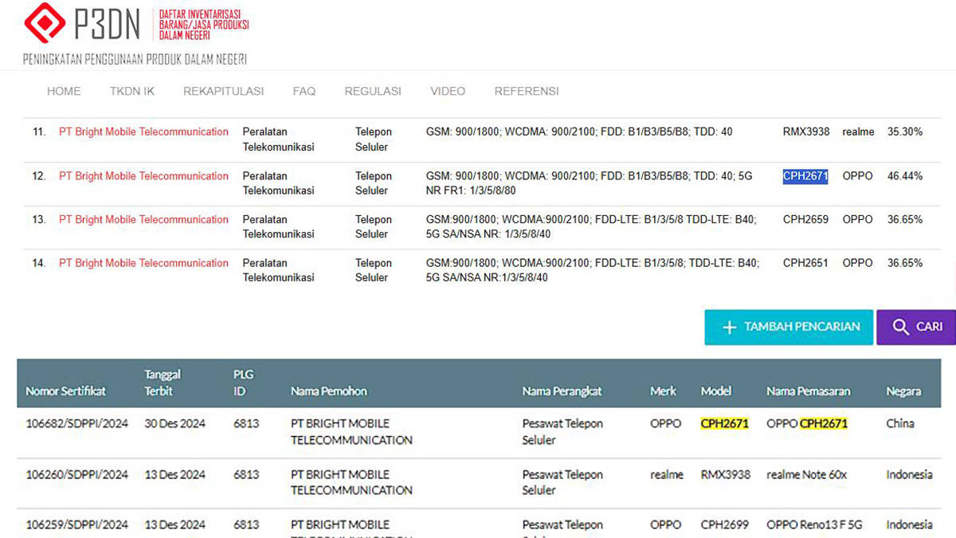Click China in the Negara column
Image resolution: width=956 pixels, height=538 pixels.
(x=900, y=423)
